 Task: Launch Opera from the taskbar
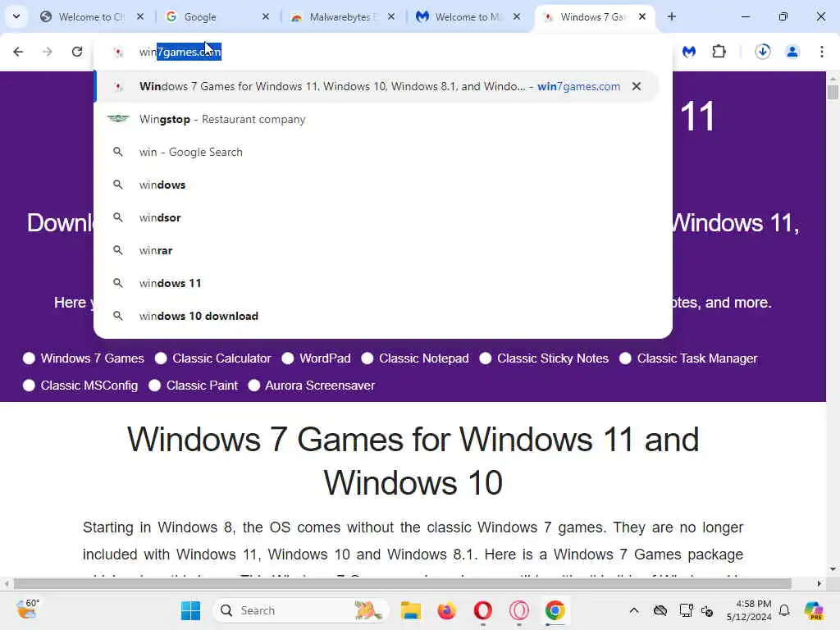tap(482, 610)
